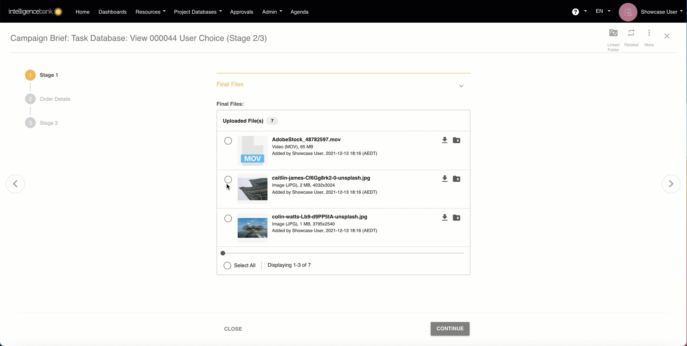Click the CLOSE button
The width and height of the screenshot is (687, 346).
click(x=233, y=329)
